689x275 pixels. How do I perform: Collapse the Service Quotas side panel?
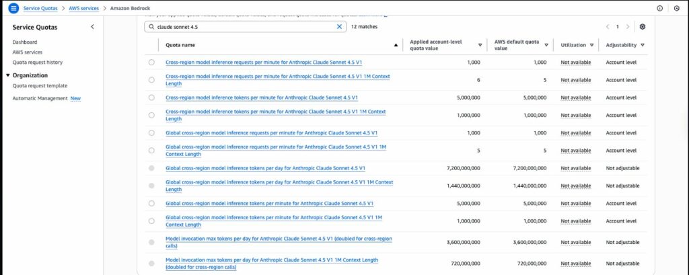[x=92, y=27]
